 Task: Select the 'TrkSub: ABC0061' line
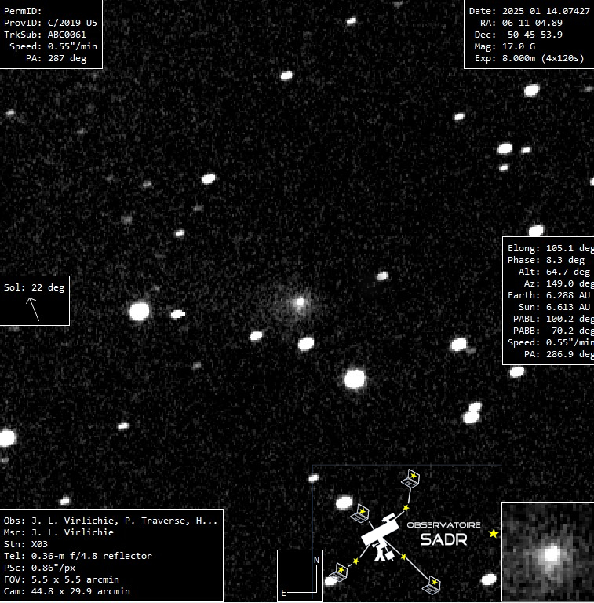[45, 35]
